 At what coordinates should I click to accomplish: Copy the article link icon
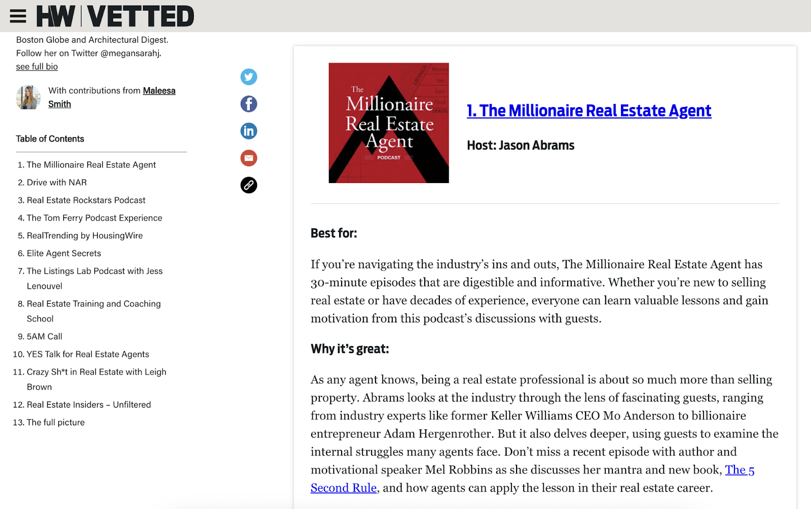pyautogui.click(x=248, y=185)
